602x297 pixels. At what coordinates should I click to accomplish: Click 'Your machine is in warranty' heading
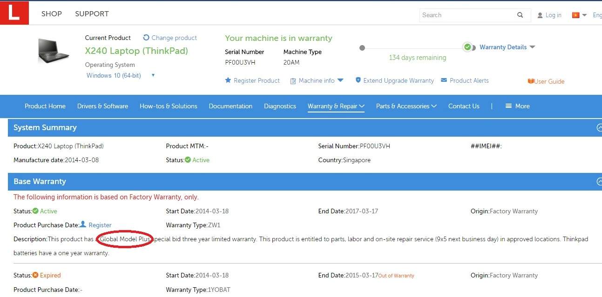click(278, 38)
